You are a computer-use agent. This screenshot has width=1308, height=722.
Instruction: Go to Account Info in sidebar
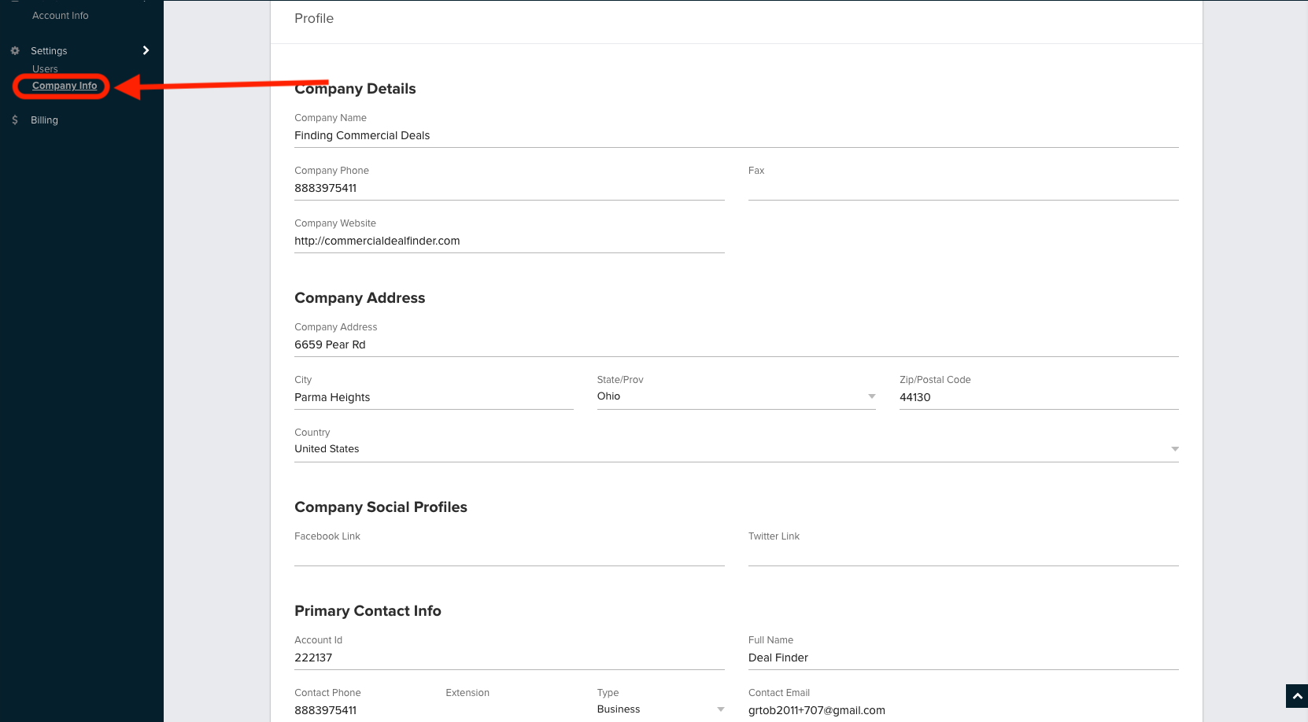pos(60,16)
